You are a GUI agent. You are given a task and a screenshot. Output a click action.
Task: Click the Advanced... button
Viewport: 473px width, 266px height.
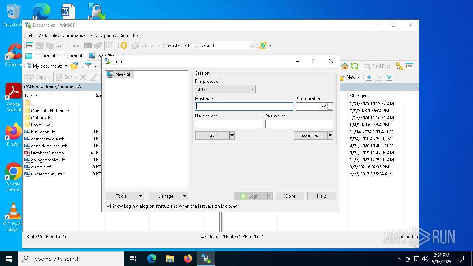point(310,136)
